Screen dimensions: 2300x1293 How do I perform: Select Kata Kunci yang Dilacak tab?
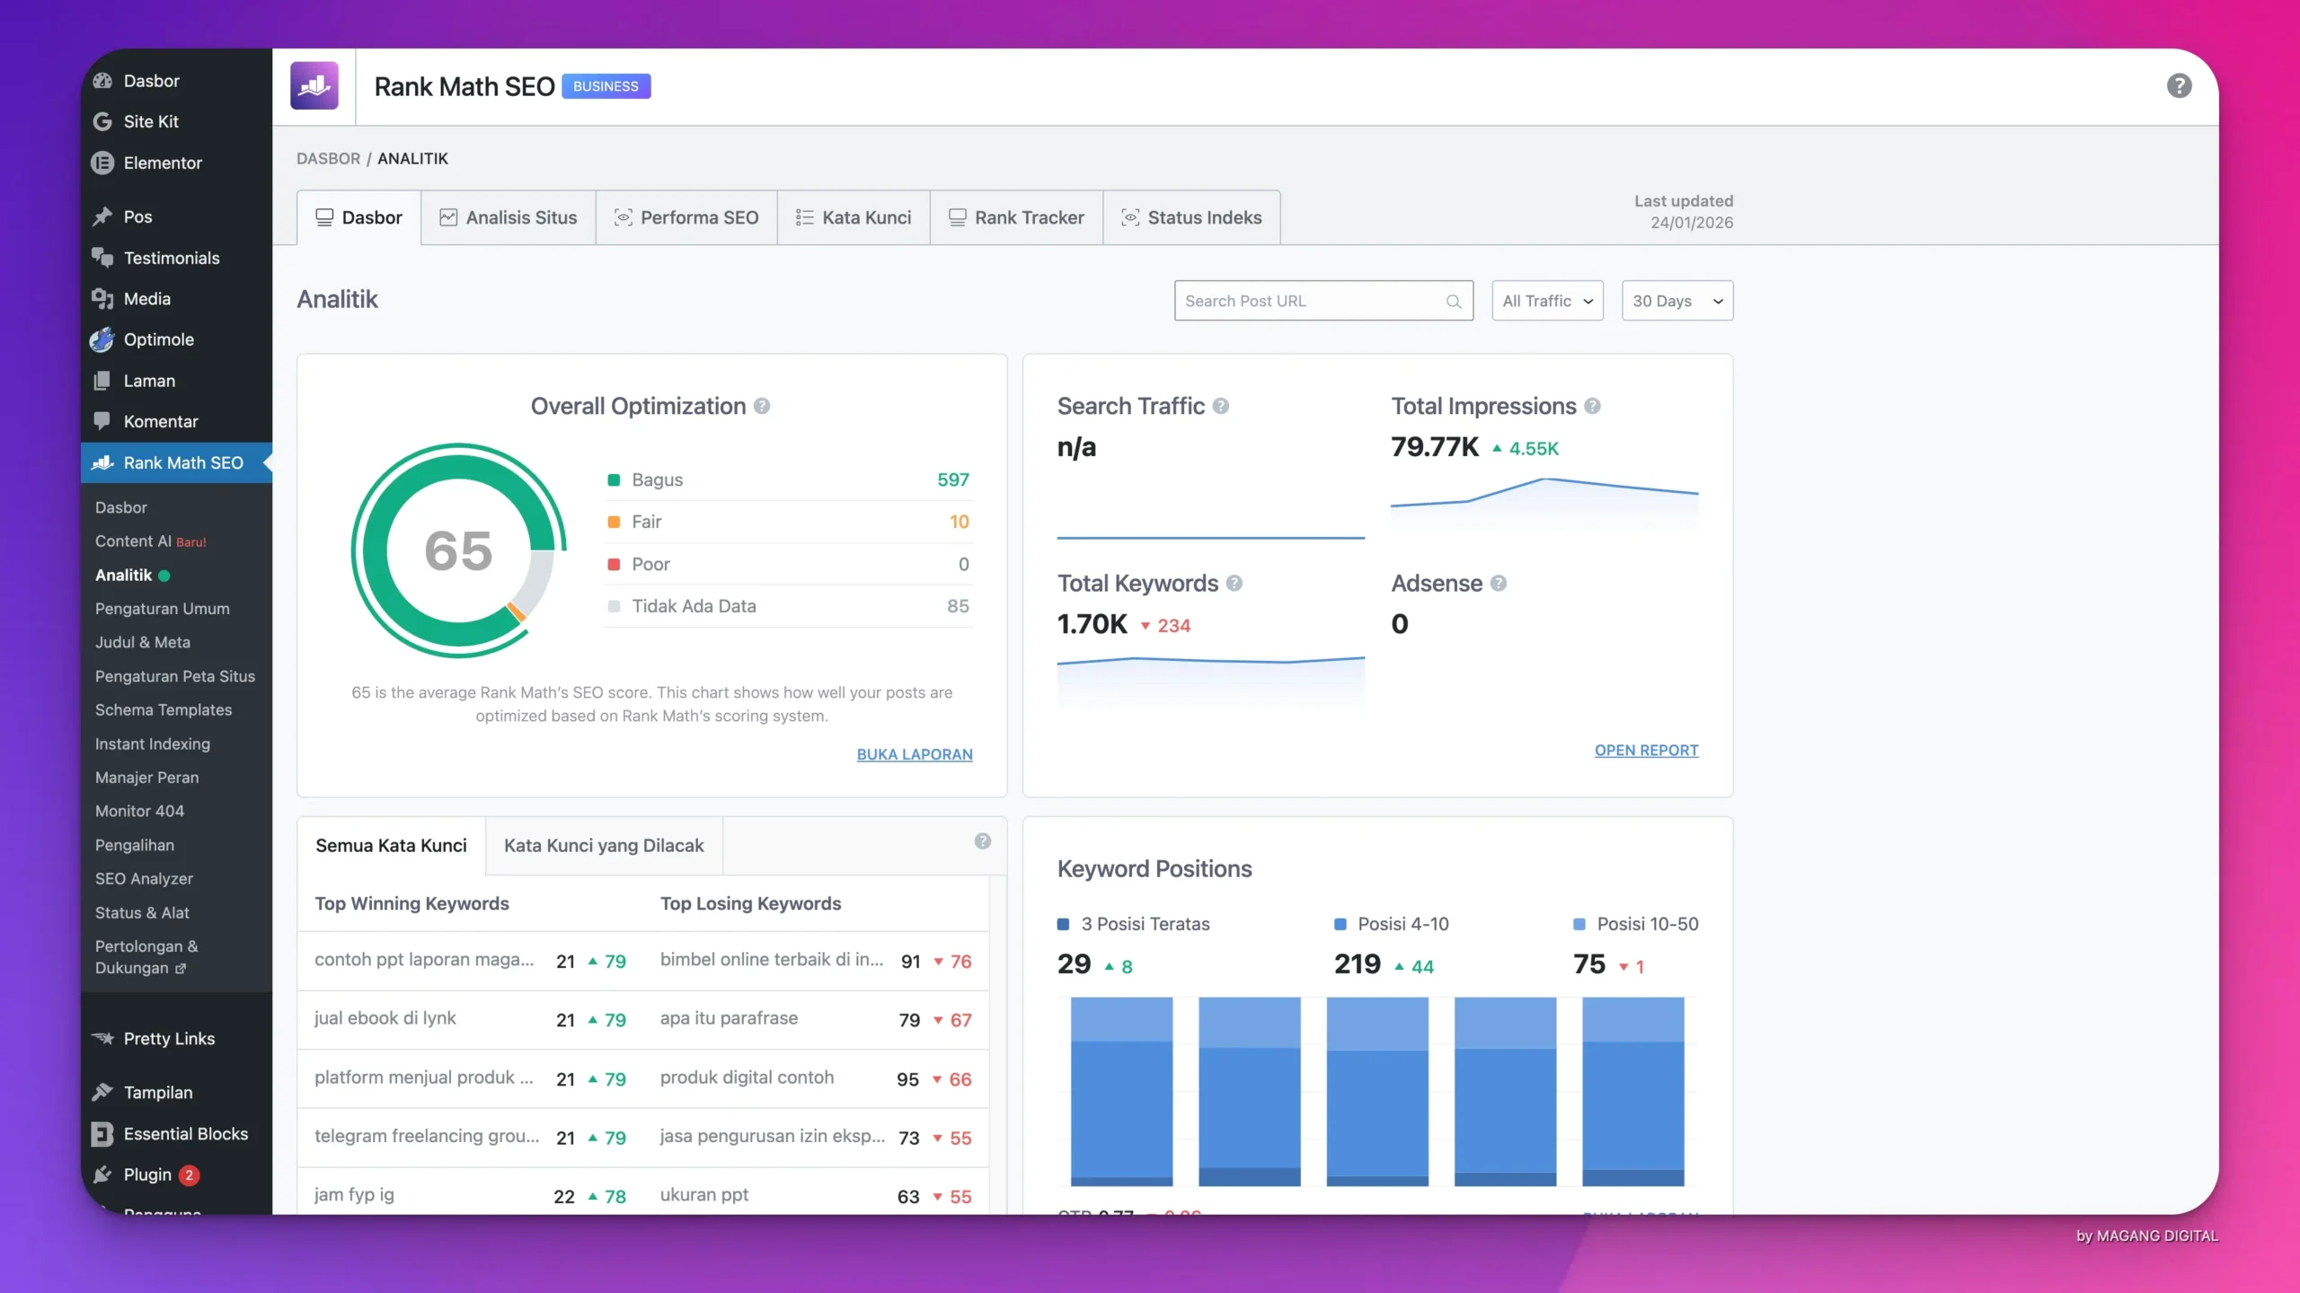(x=604, y=846)
